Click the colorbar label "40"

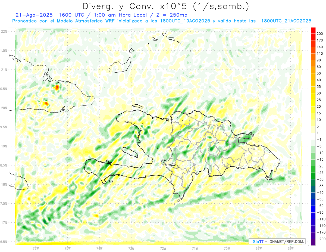[319, 80]
